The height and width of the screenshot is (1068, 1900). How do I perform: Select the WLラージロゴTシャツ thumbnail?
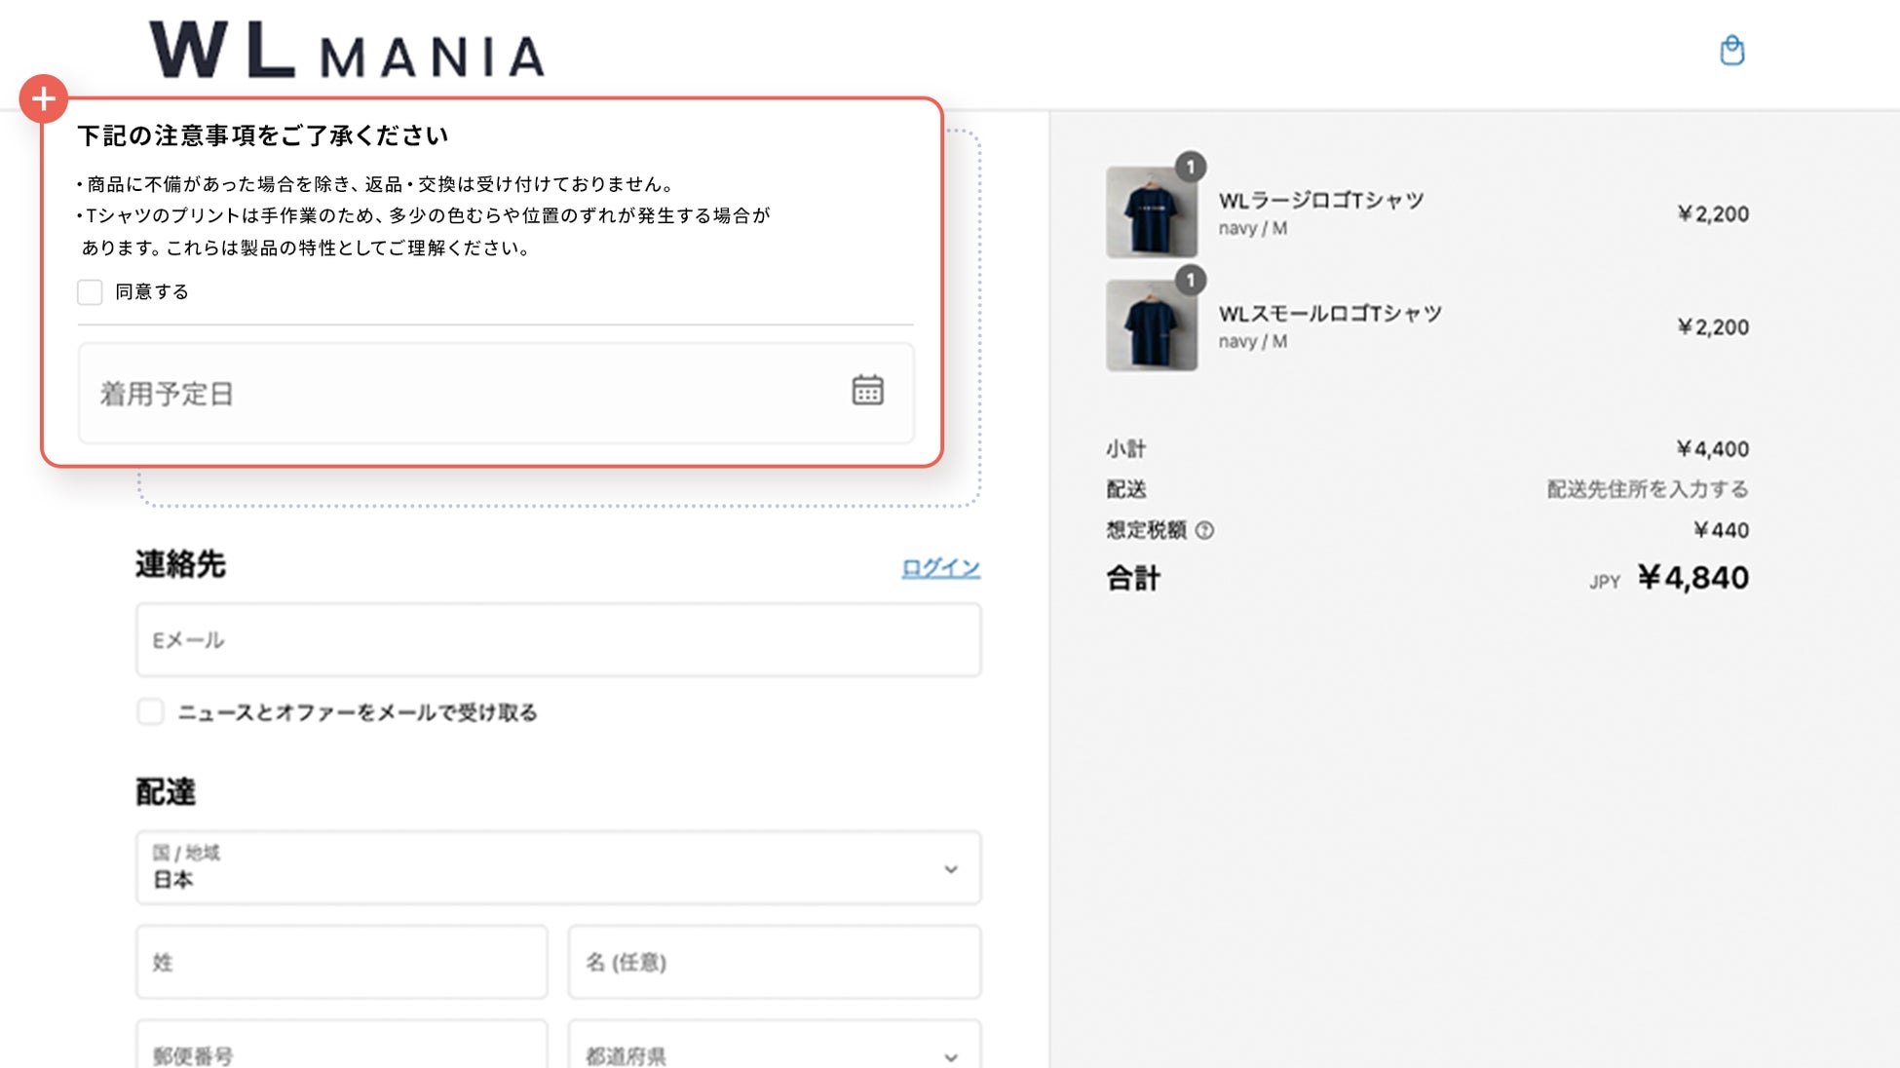[x=1151, y=212]
